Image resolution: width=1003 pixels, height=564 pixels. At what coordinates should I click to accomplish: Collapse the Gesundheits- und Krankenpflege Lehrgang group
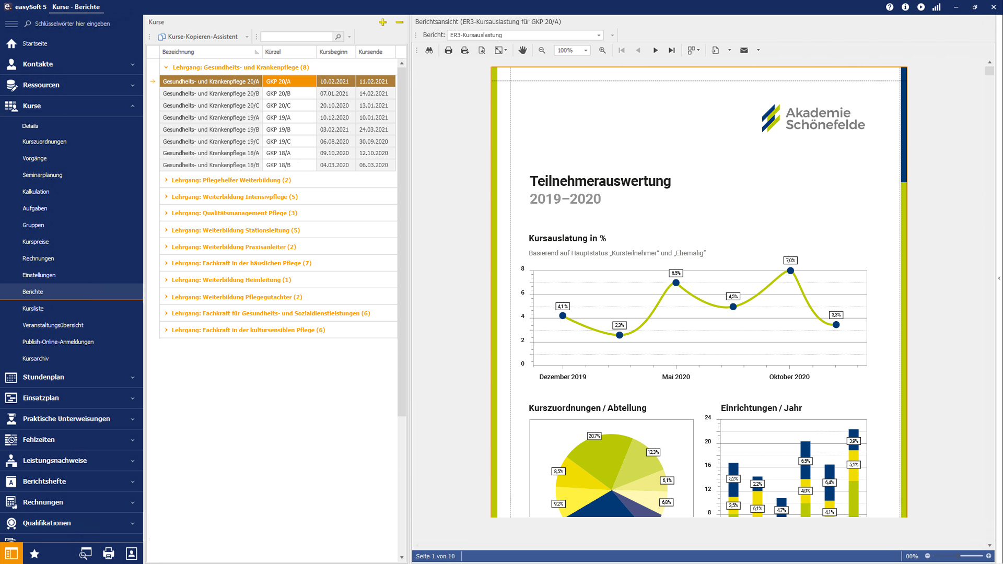click(x=166, y=67)
